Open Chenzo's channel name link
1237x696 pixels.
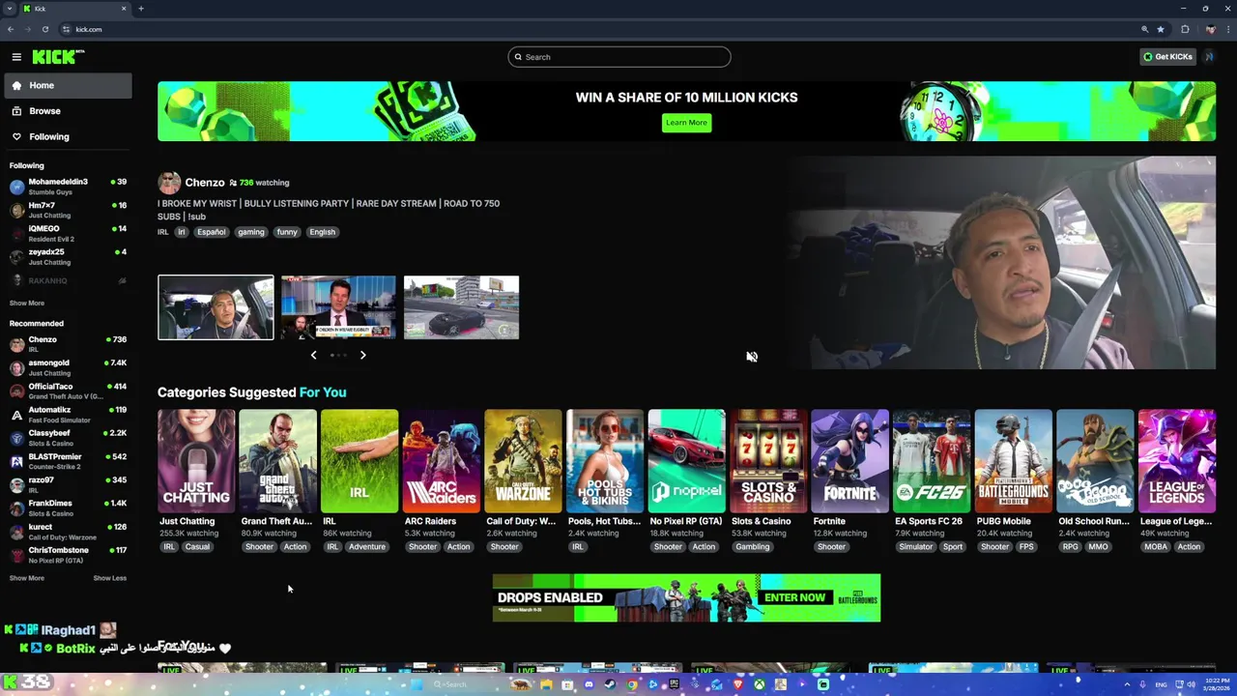[x=204, y=183]
